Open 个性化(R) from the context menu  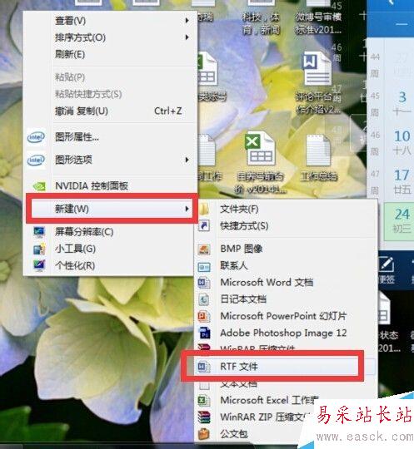pyautogui.click(x=110, y=265)
